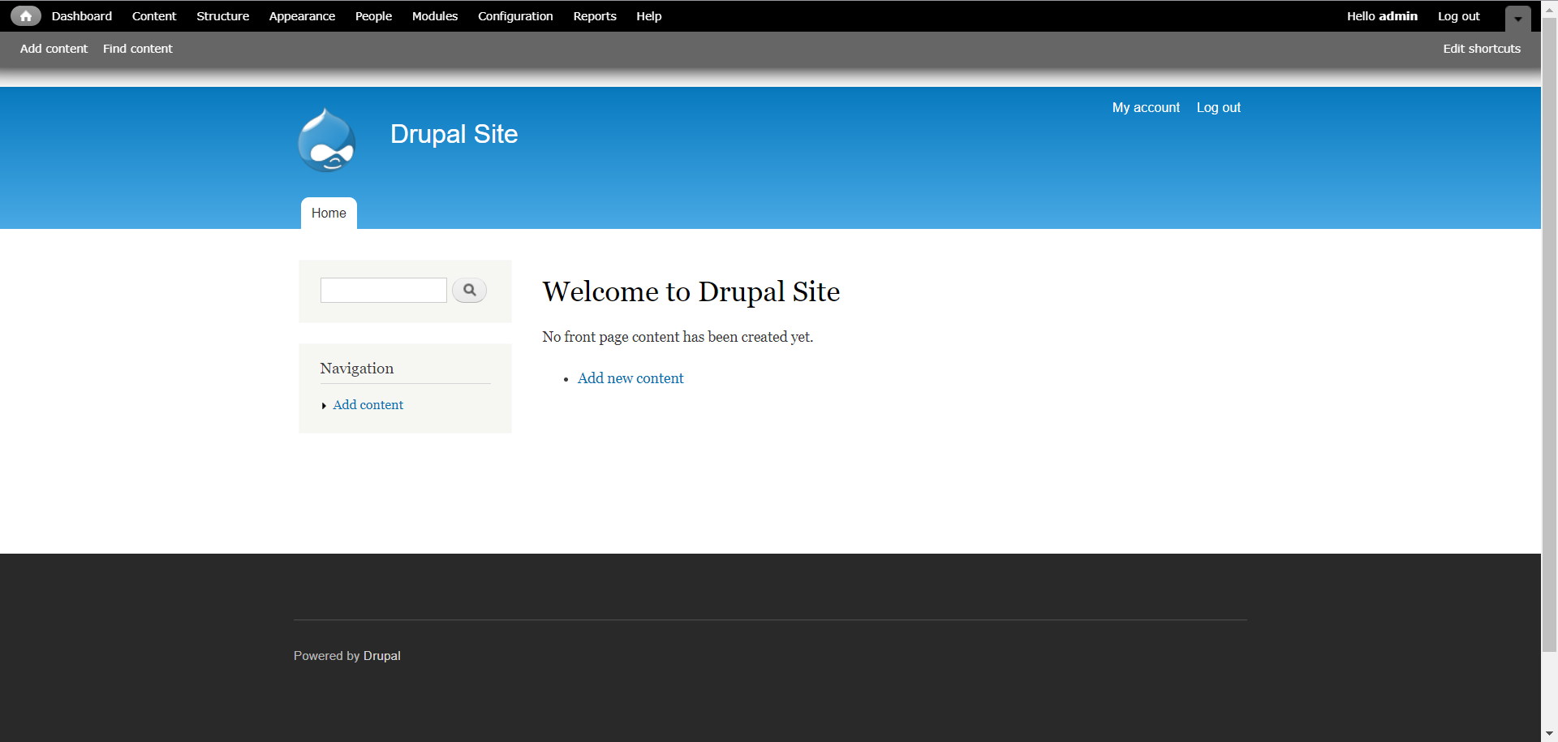The image size is (1558, 742).
Task: Open My account link in header
Action: tap(1146, 107)
